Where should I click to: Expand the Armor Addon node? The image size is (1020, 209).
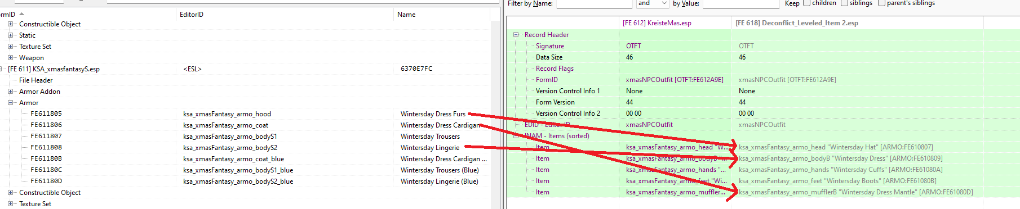coord(10,92)
